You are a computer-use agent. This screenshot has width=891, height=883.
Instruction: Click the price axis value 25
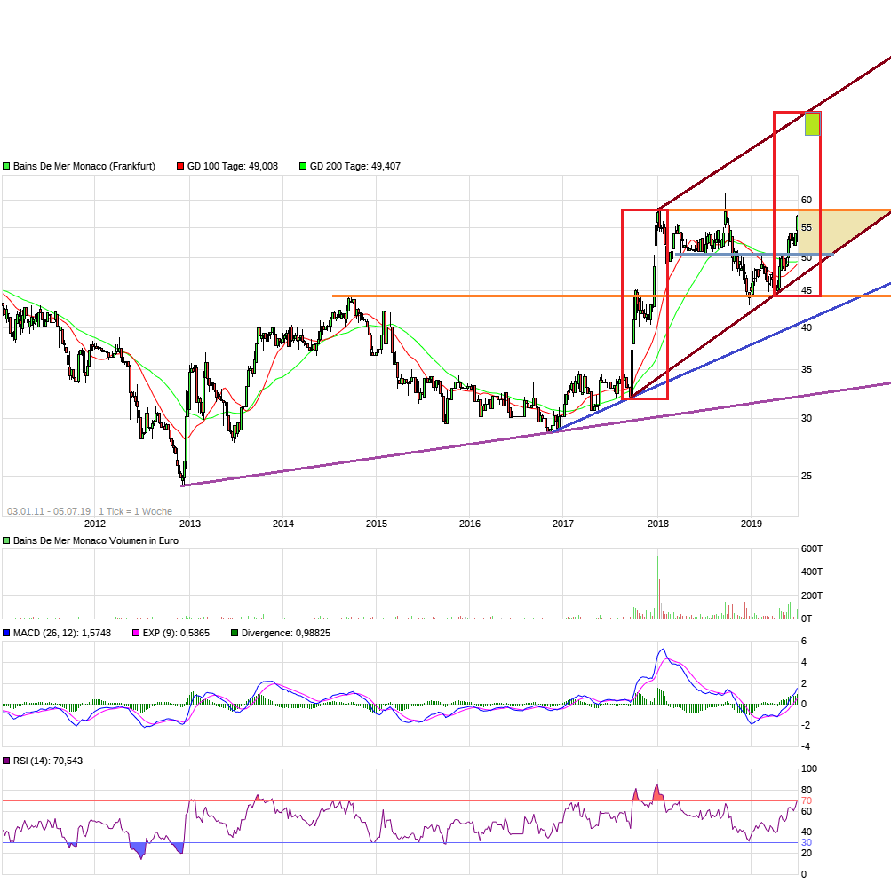click(x=807, y=477)
